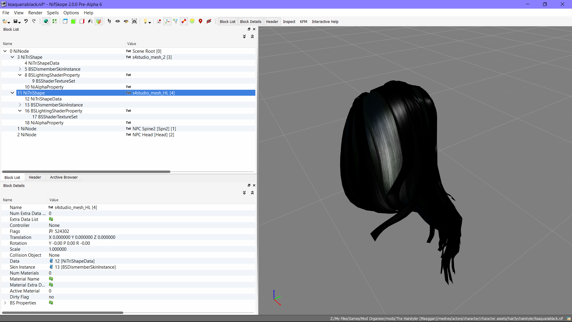Expand 13 BSDismemberSkinInstance node
Image resolution: width=572 pixels, height=322 pixels.
click(x=20, y=105)
